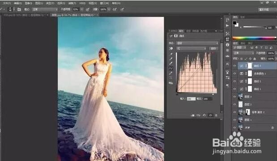Open the Histogram panel icon in dock
This screenshot has height=161, width=277.
point(227,56)
